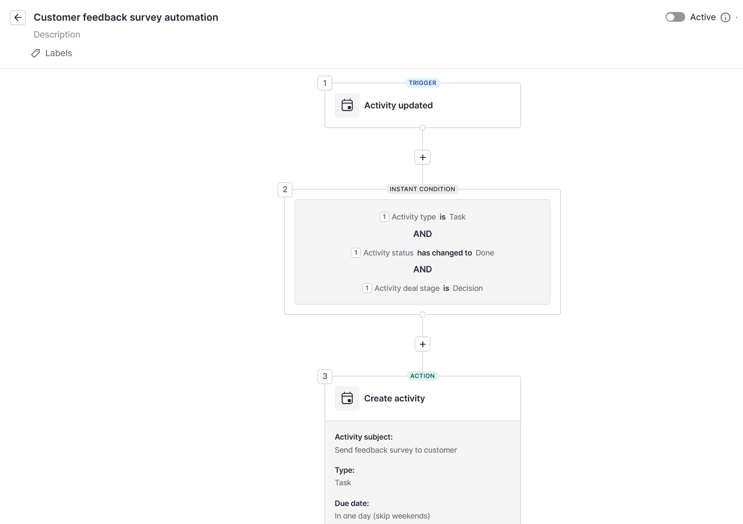Open the info tooltip next to Active
Screen dimensions: 743x524
[x=726, y=17]
